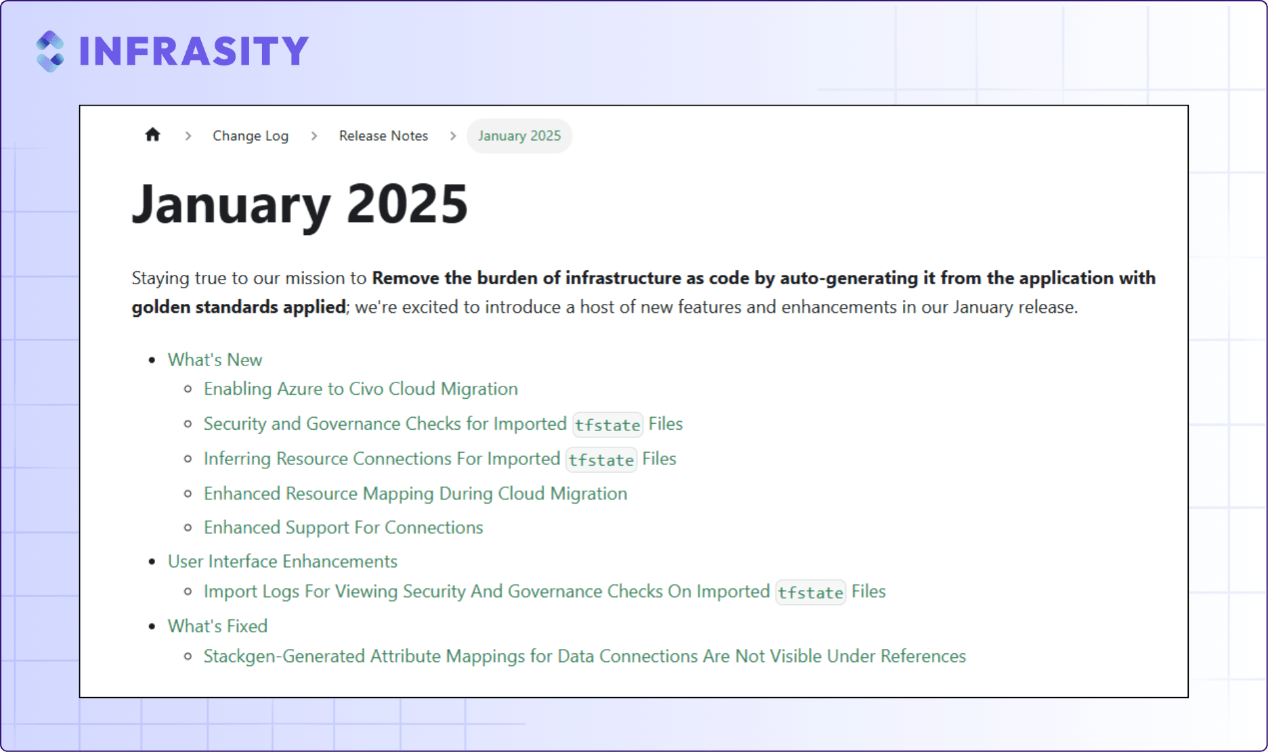This screenshot has width=1268, height=752.
Task: Click the chevron after Release Notes
Action: point(453,136)
